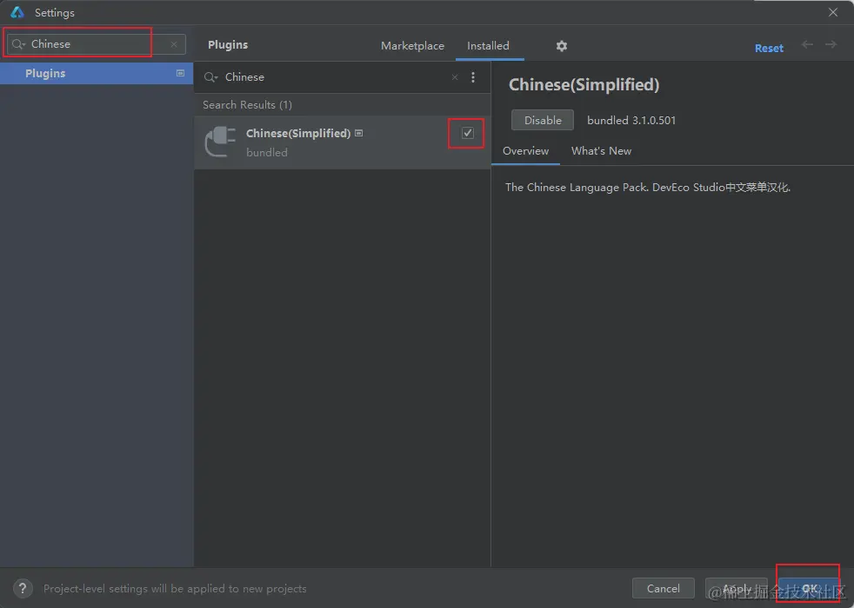Click the project-level settings hint text
The width and height of the screenshot is (854, 608).
click(175, 588)
